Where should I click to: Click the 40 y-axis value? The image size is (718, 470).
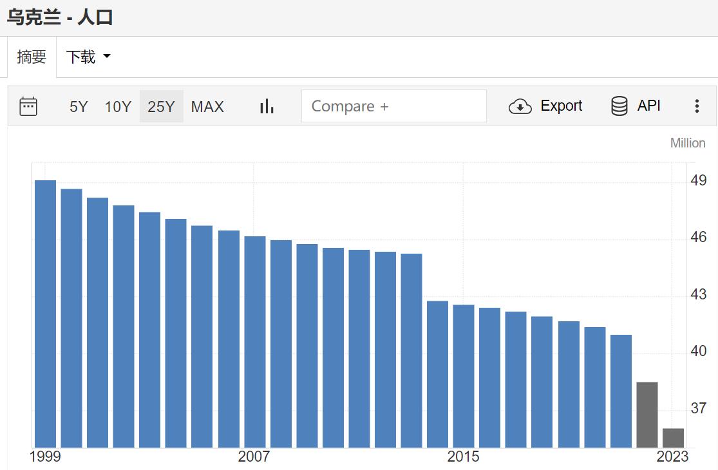pos(698,351)
